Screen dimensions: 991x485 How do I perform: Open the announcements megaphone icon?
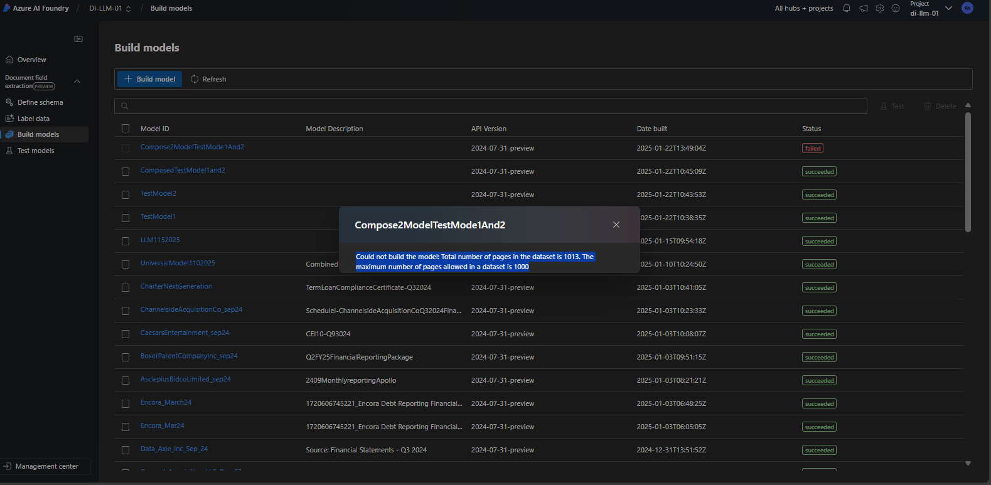[864, 8]
